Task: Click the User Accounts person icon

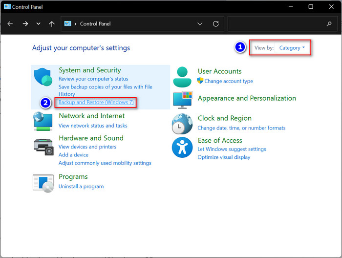Action: (182, 77)
